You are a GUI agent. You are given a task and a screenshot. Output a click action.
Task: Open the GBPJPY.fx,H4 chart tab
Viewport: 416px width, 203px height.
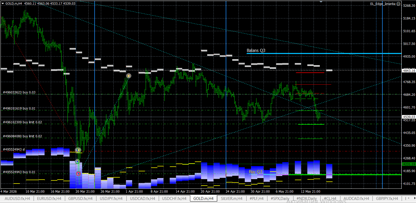[387, 199]
